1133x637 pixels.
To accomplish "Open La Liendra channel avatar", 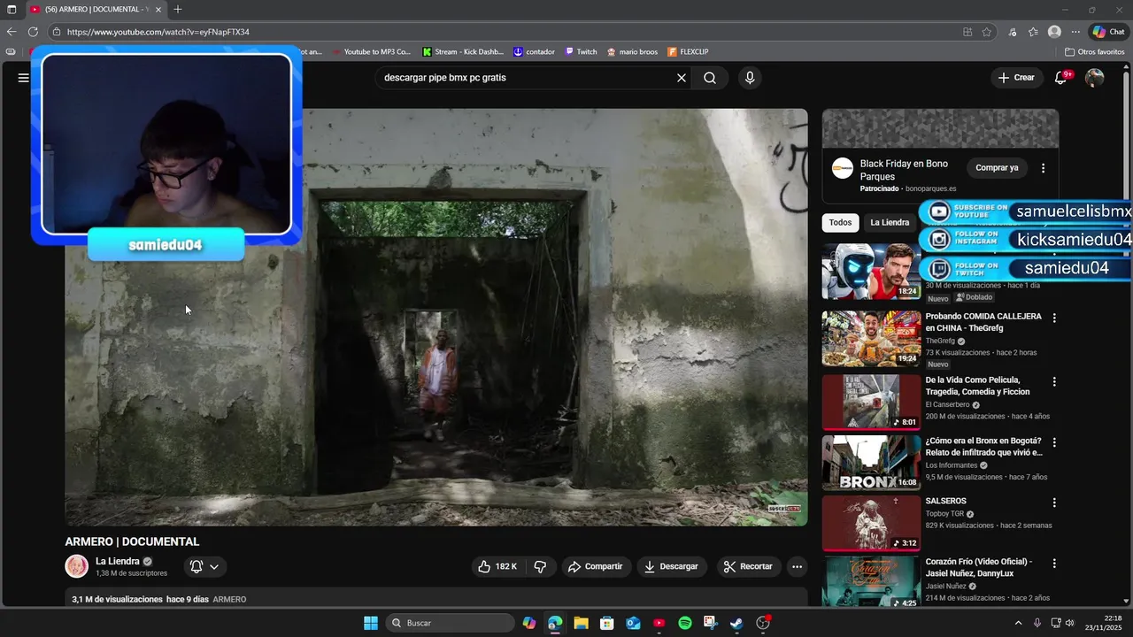I will pos(77,566).
